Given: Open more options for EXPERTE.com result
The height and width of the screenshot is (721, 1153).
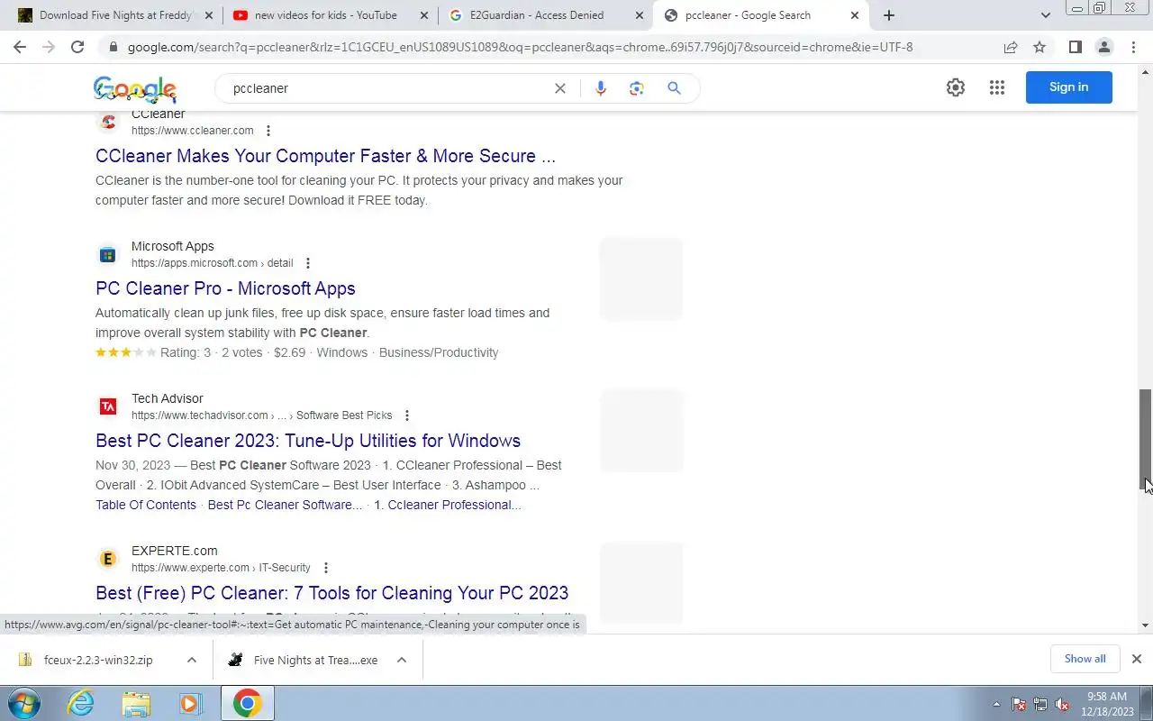Looking at the screenshot, I should tap(325, 568).
